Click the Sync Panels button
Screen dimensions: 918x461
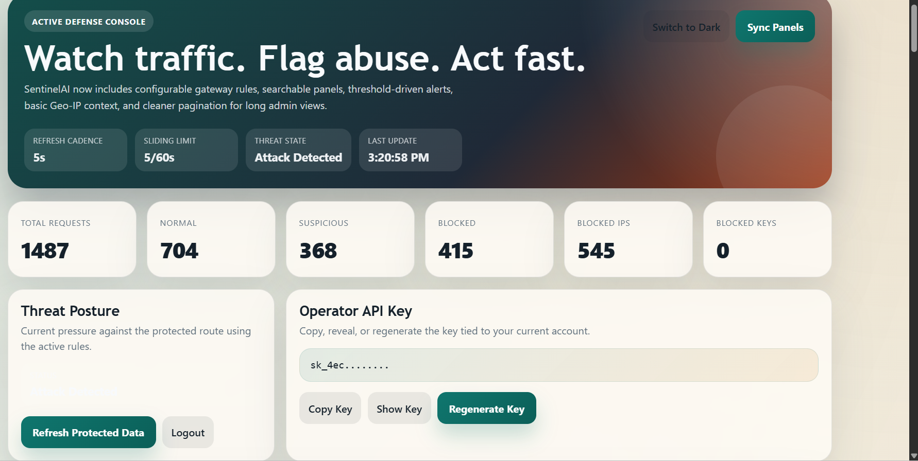[x=775, y=27]
